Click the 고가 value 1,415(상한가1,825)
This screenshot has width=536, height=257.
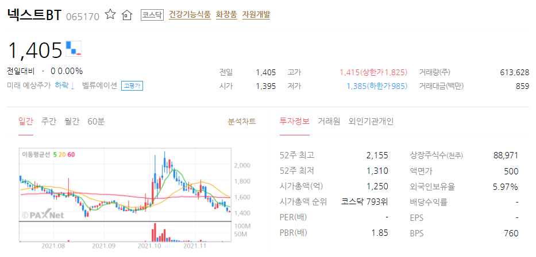(373, 72)
